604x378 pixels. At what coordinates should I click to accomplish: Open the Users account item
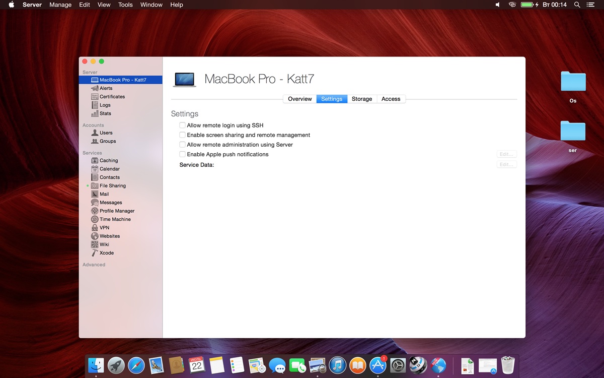click(102, 133)
